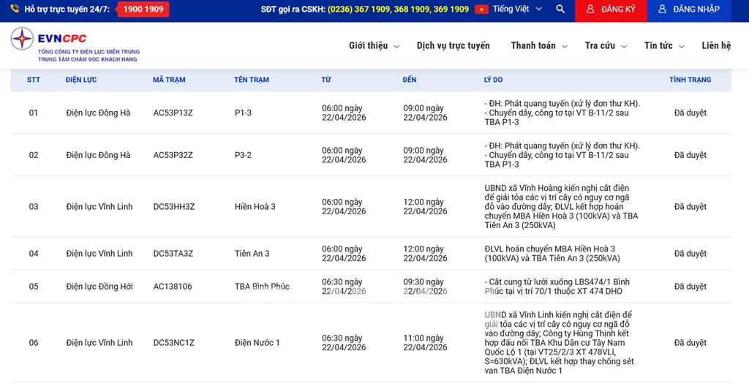The height and width of the screenshot is (386, 749).
Task: Click Đã duyệt status for Điện Nước 1
Action: 690,343
